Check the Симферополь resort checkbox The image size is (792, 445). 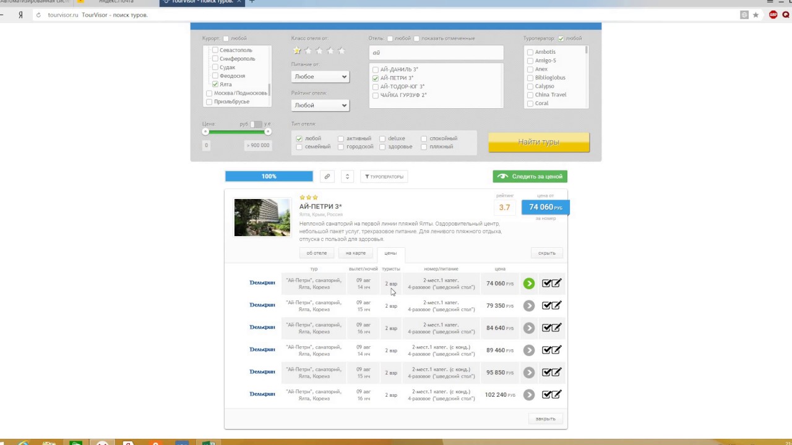click(x=215, y=59)
